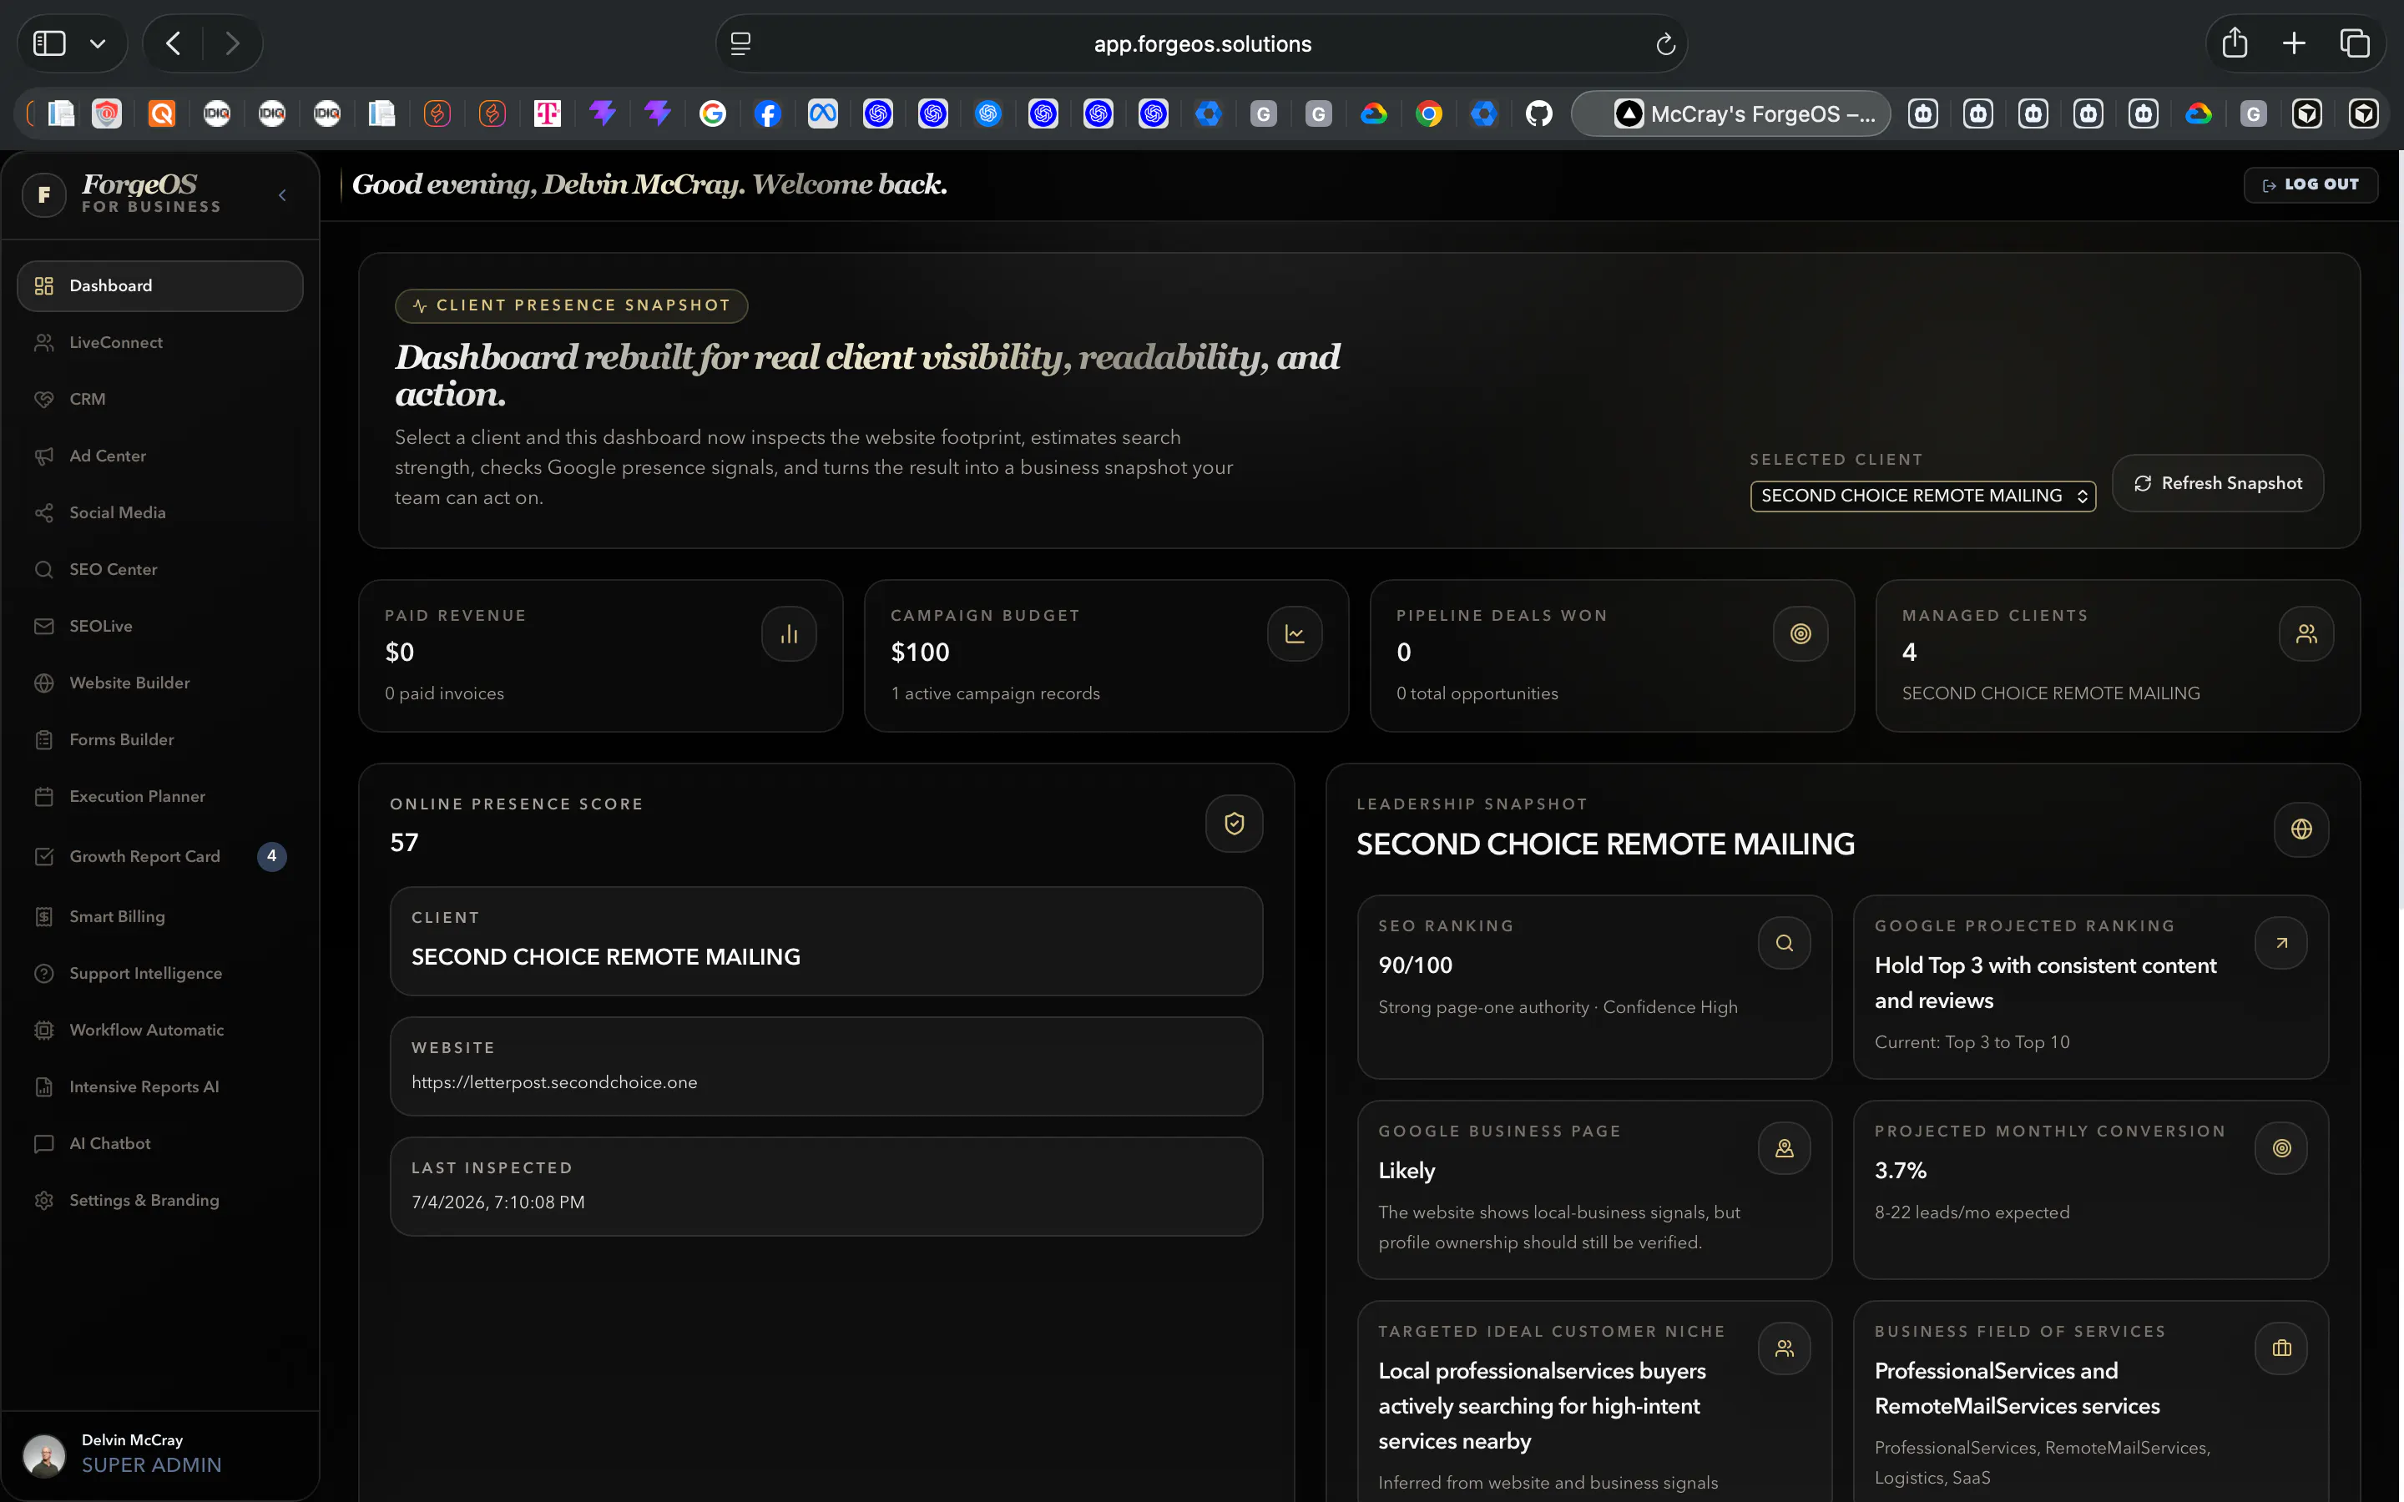Click the SUPER ADMIN label
The width and height of the screenshot is (2404, 1502).
click(x=151, y=1465)
